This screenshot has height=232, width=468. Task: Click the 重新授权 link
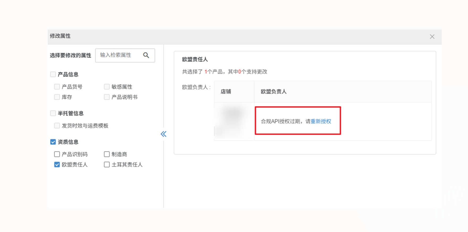pos(321,121)
